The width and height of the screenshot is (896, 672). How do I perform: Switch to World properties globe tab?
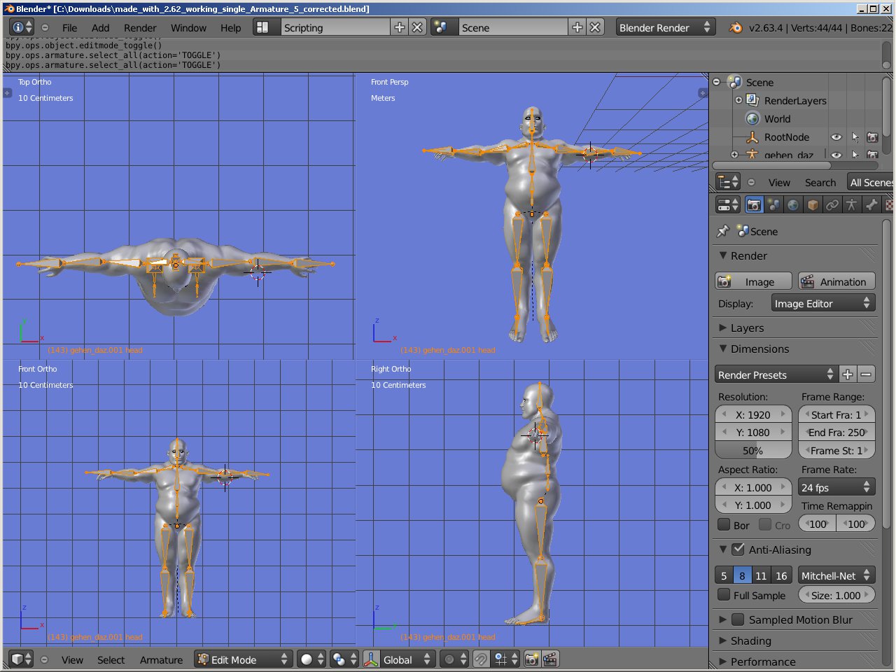click(x=793, y=204)
